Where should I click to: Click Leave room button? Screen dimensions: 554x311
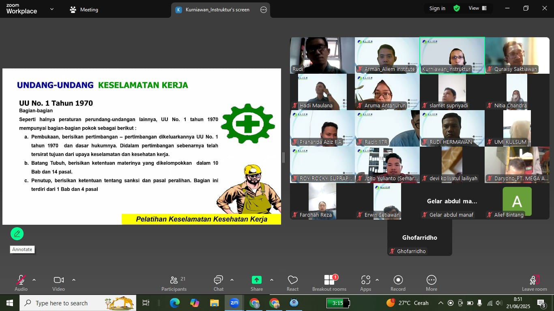click(x=534, y=283)
